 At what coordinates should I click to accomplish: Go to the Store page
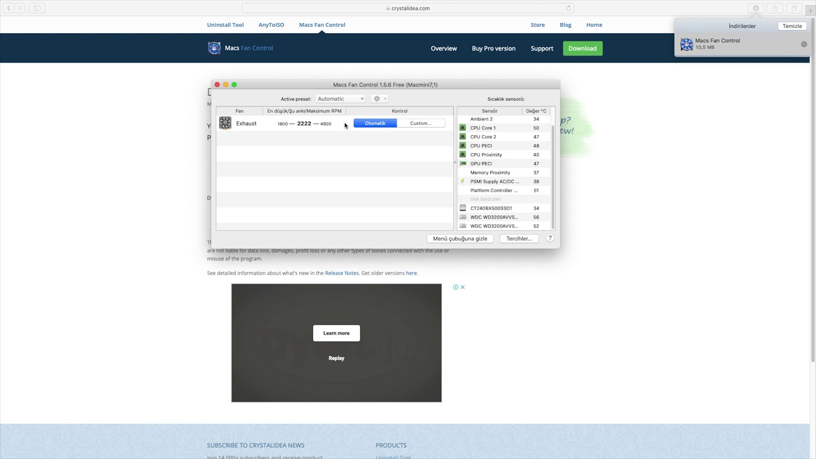click(x=538, y=25)
